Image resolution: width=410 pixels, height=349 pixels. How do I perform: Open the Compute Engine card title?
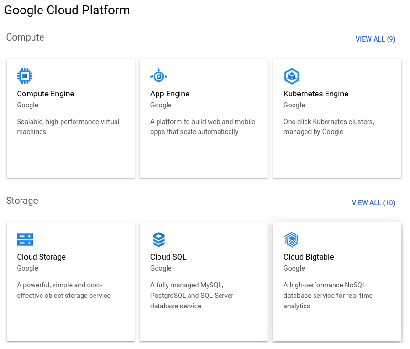(45, 94)
